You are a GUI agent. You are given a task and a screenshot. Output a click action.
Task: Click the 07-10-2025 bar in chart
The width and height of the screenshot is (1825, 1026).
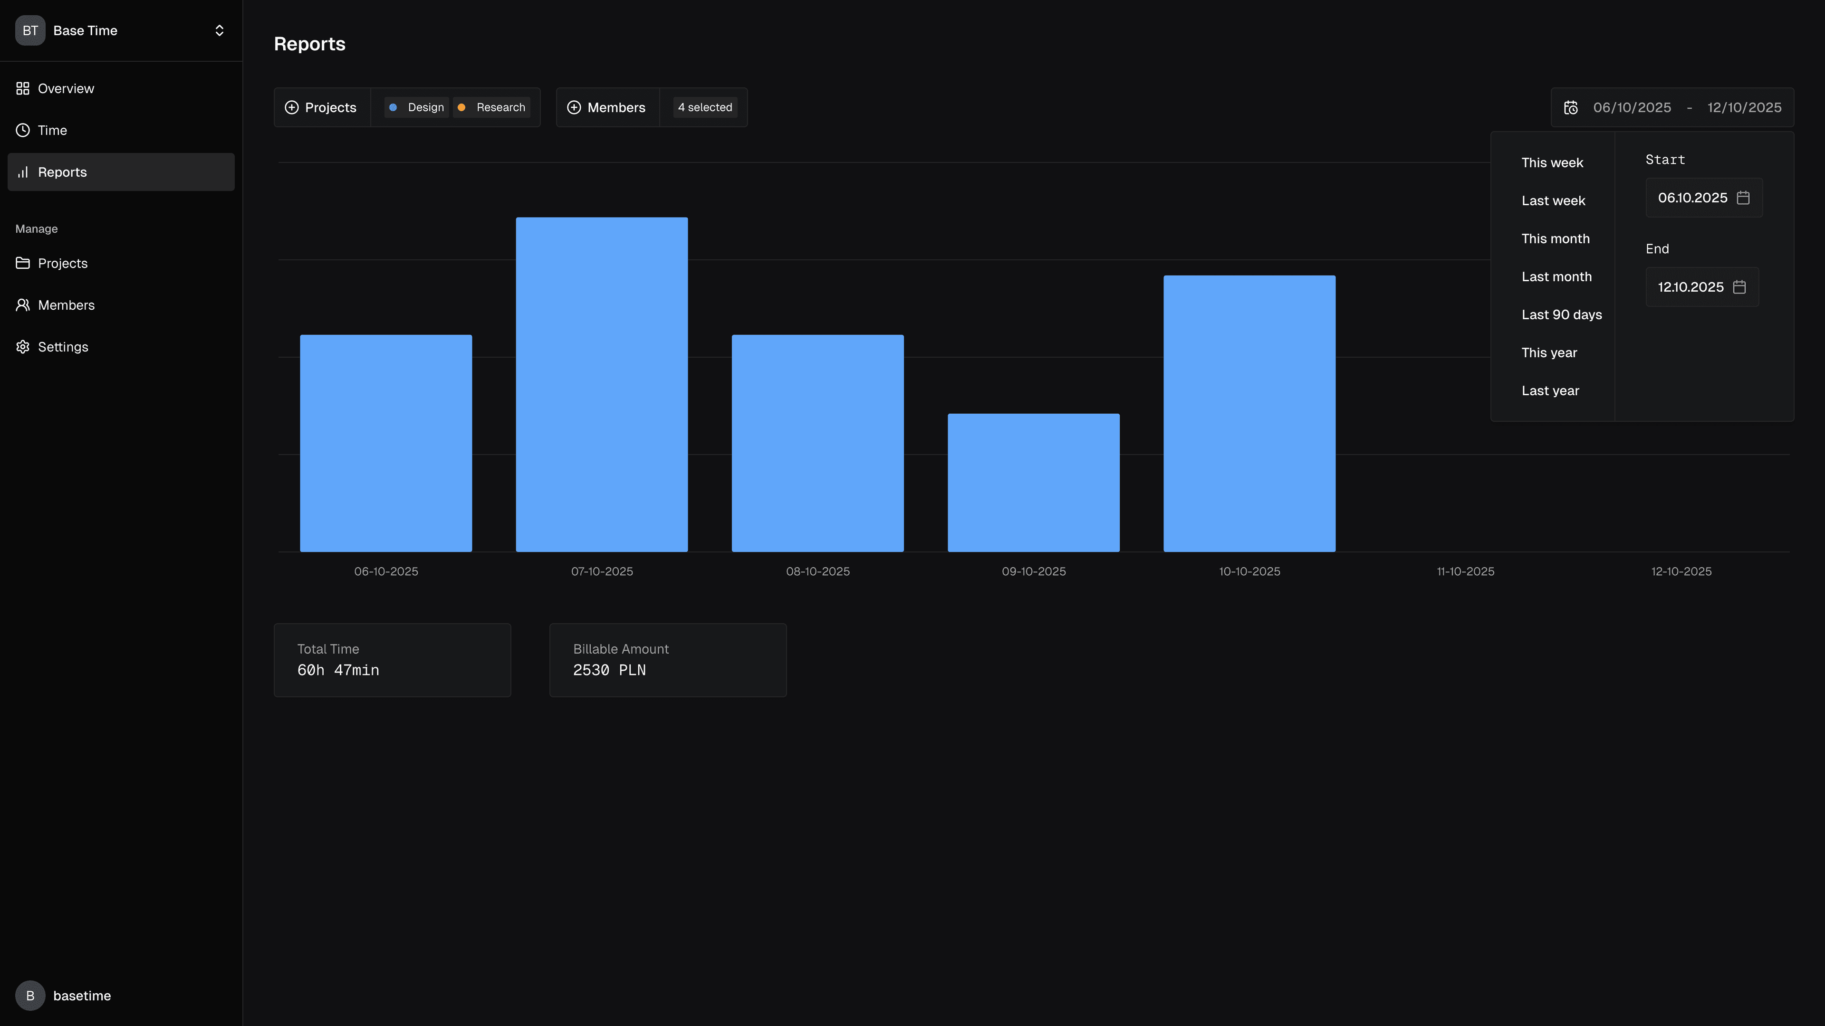point(602,384)
